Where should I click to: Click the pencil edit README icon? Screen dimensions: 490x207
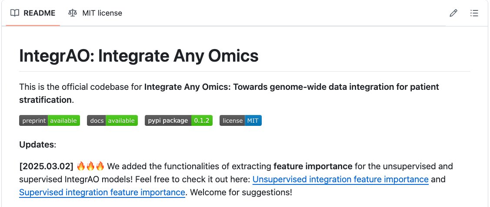click(x=453, y=13)
